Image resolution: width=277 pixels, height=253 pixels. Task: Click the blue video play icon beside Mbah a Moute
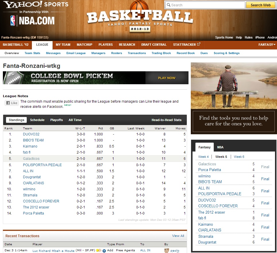pyautogui.click(x=104, y=251)
